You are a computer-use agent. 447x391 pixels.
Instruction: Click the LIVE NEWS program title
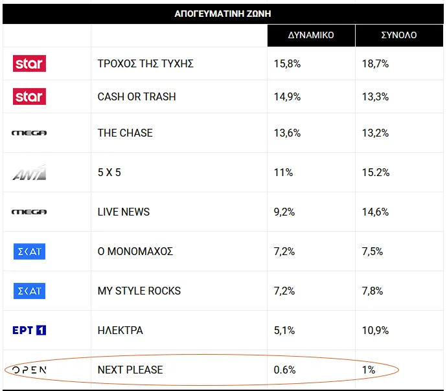pyautogui.click(x=123, y=212)
